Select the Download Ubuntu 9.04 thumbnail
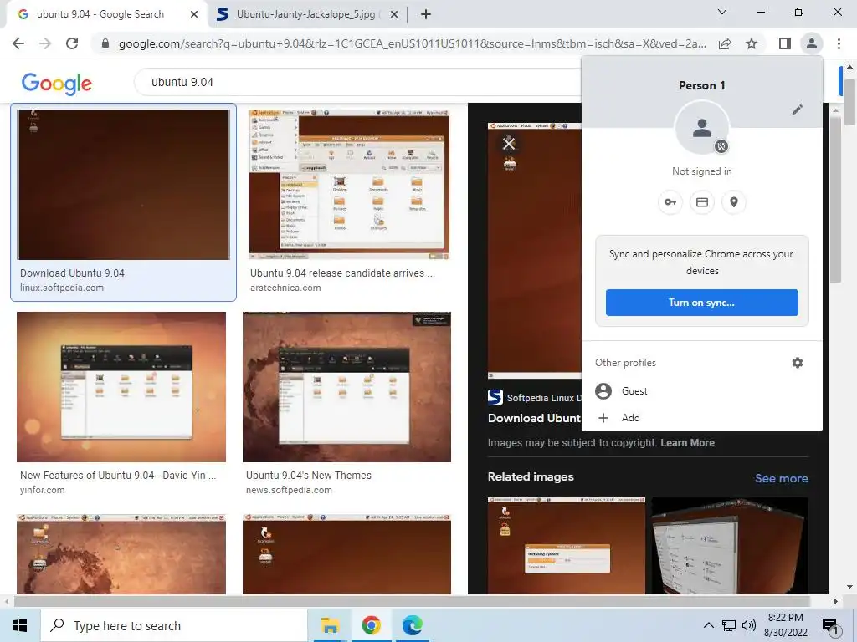This screenshot has height=642, width=857. coord(124,185)
